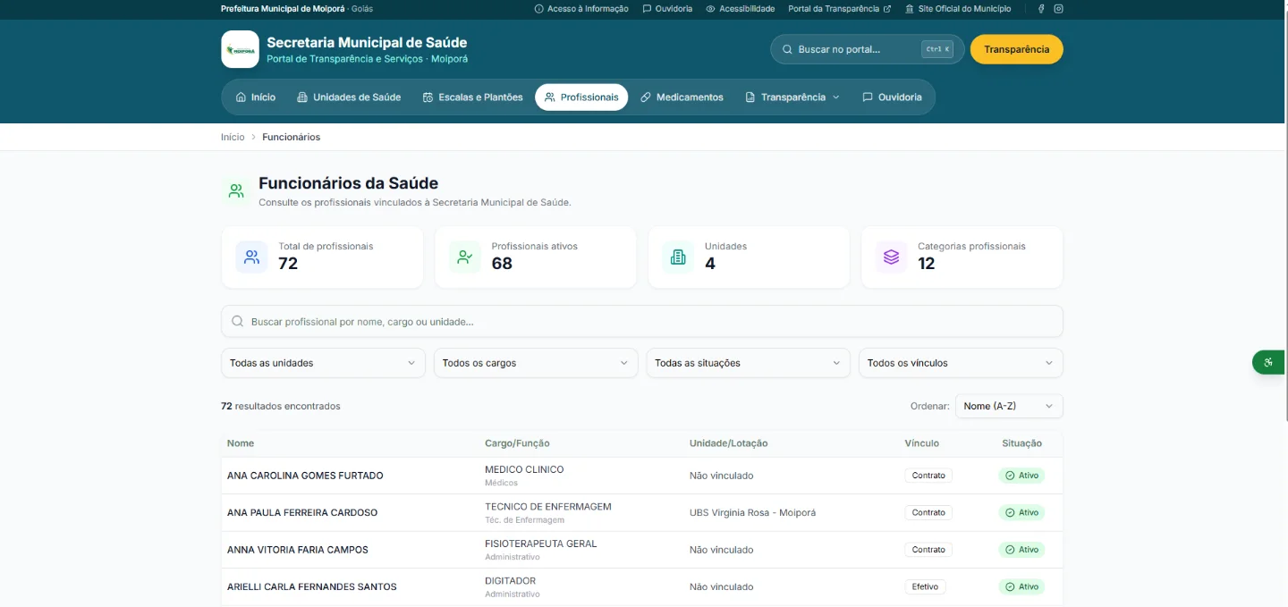Click the DIGITADOR cell
This screenshot has height=607, width=1288.
click(x=511, y=581)
